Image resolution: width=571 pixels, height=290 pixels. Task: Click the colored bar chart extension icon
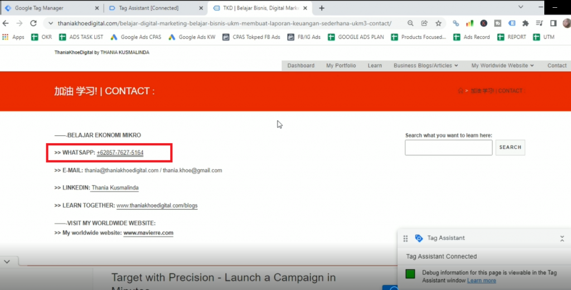coord(470,23)
